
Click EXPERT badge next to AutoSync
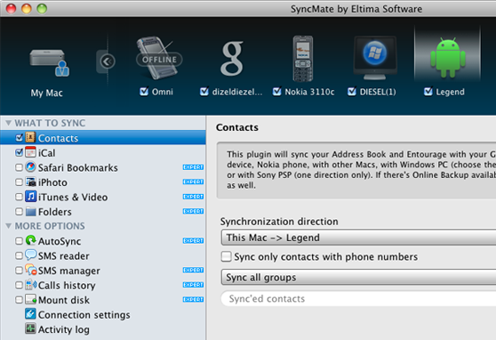point(193,240)
